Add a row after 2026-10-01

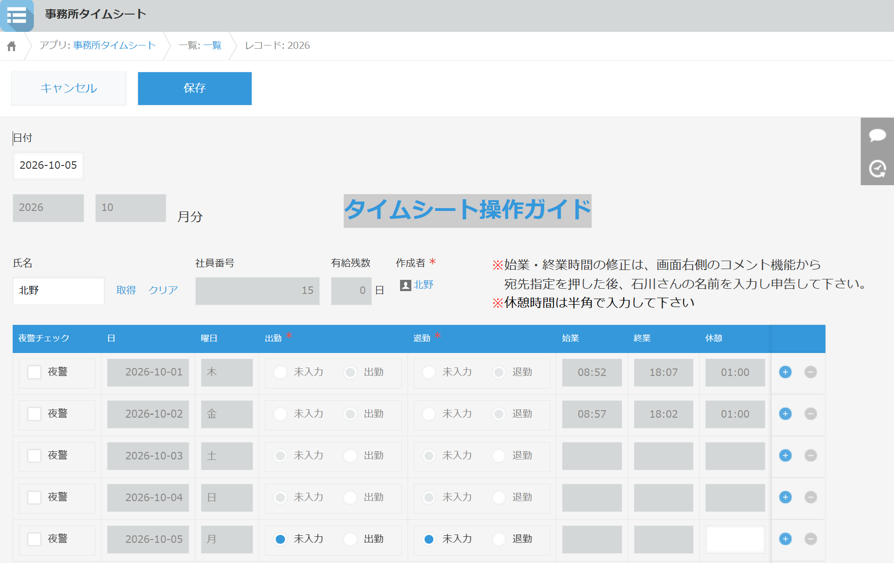(785, 372)
